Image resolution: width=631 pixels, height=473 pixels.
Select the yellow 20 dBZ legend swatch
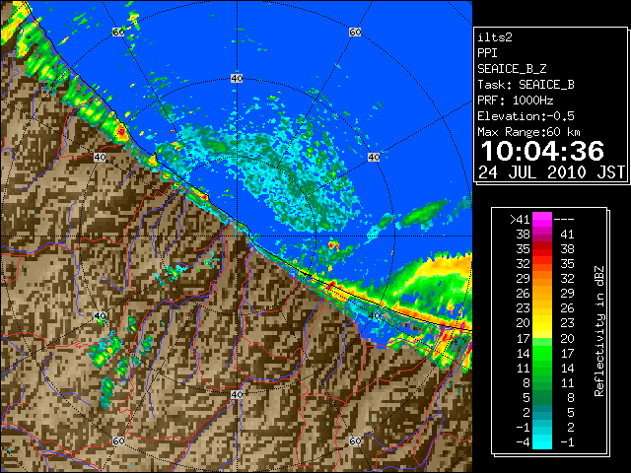[542, 324]
